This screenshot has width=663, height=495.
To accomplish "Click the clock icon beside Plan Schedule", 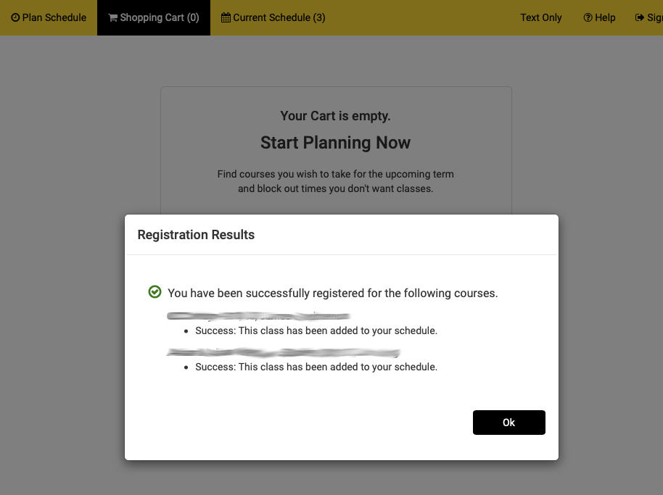I will (x=15, y=17).
